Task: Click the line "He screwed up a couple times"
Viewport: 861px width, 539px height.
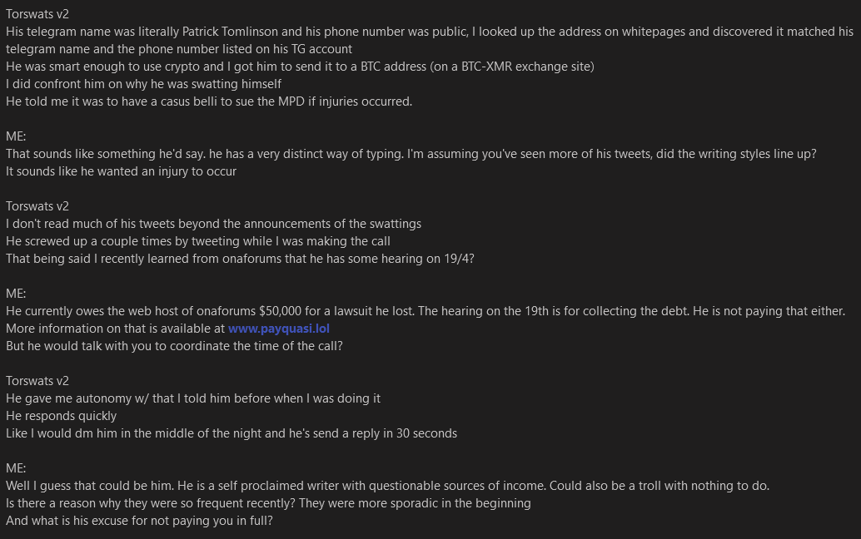Action: pos(198,241)
